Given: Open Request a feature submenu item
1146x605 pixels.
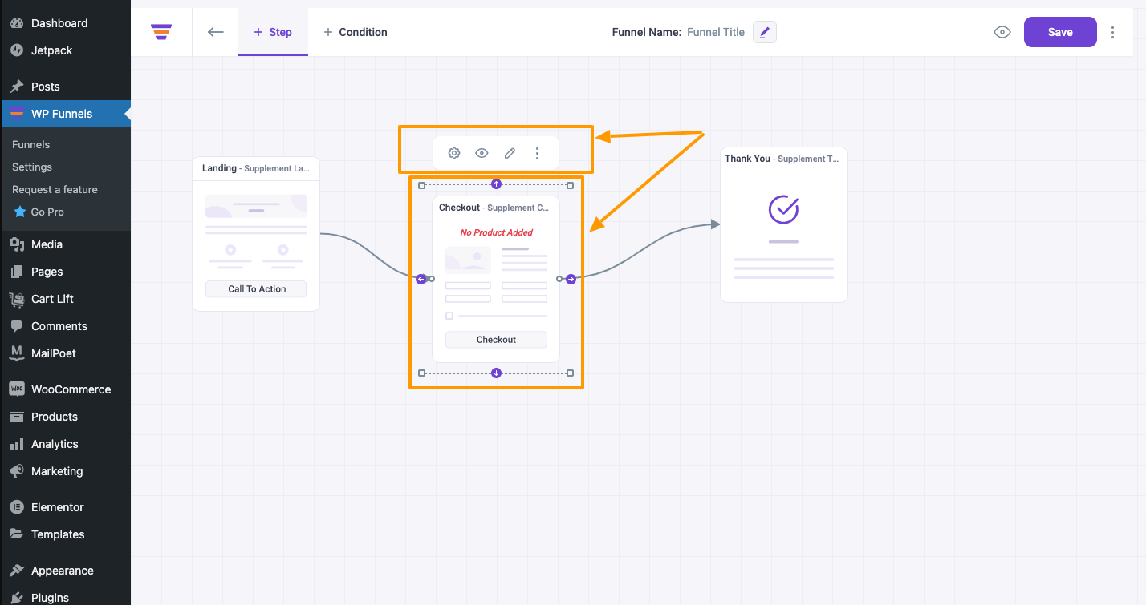Looking at the screenshot, I should (x=55, y=189).
